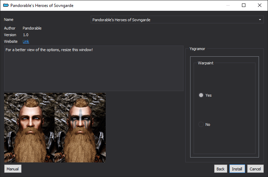The height and width of the screenshot is (177, 268).
Task: Click the author value Pandorable
Action: pyautogui.click(x=32, y=28)
